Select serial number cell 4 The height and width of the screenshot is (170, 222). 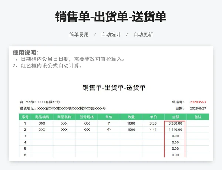pyautogui.click(x=25, y=142)
